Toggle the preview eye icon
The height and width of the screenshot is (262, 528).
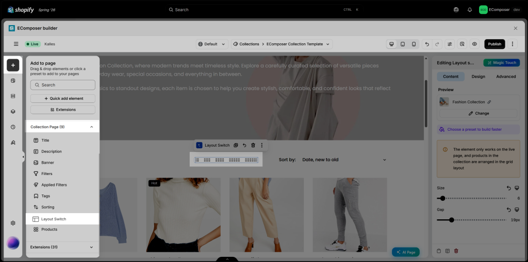(474, 44)
